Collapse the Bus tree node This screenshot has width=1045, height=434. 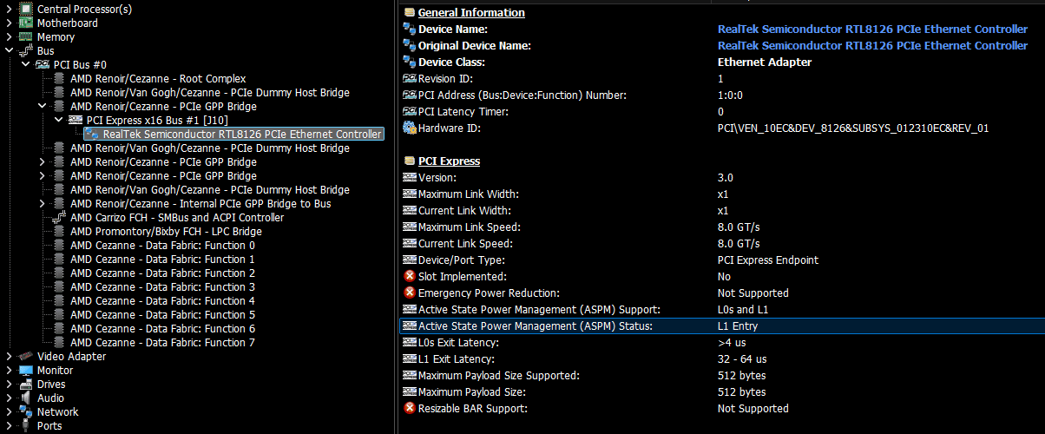point(9,51)
